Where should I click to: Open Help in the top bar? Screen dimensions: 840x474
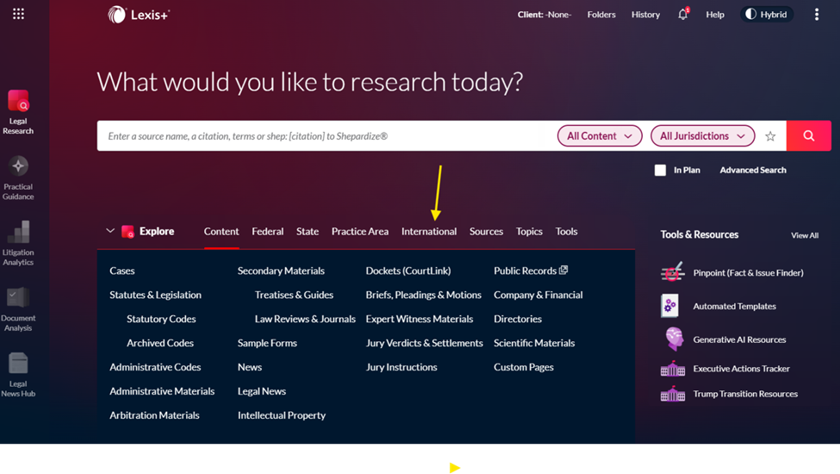tap(714, 15)
